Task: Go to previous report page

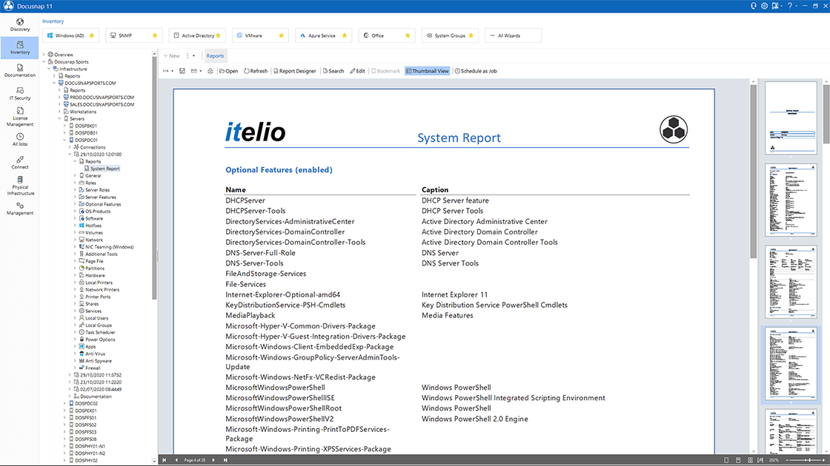Action: 176,460
